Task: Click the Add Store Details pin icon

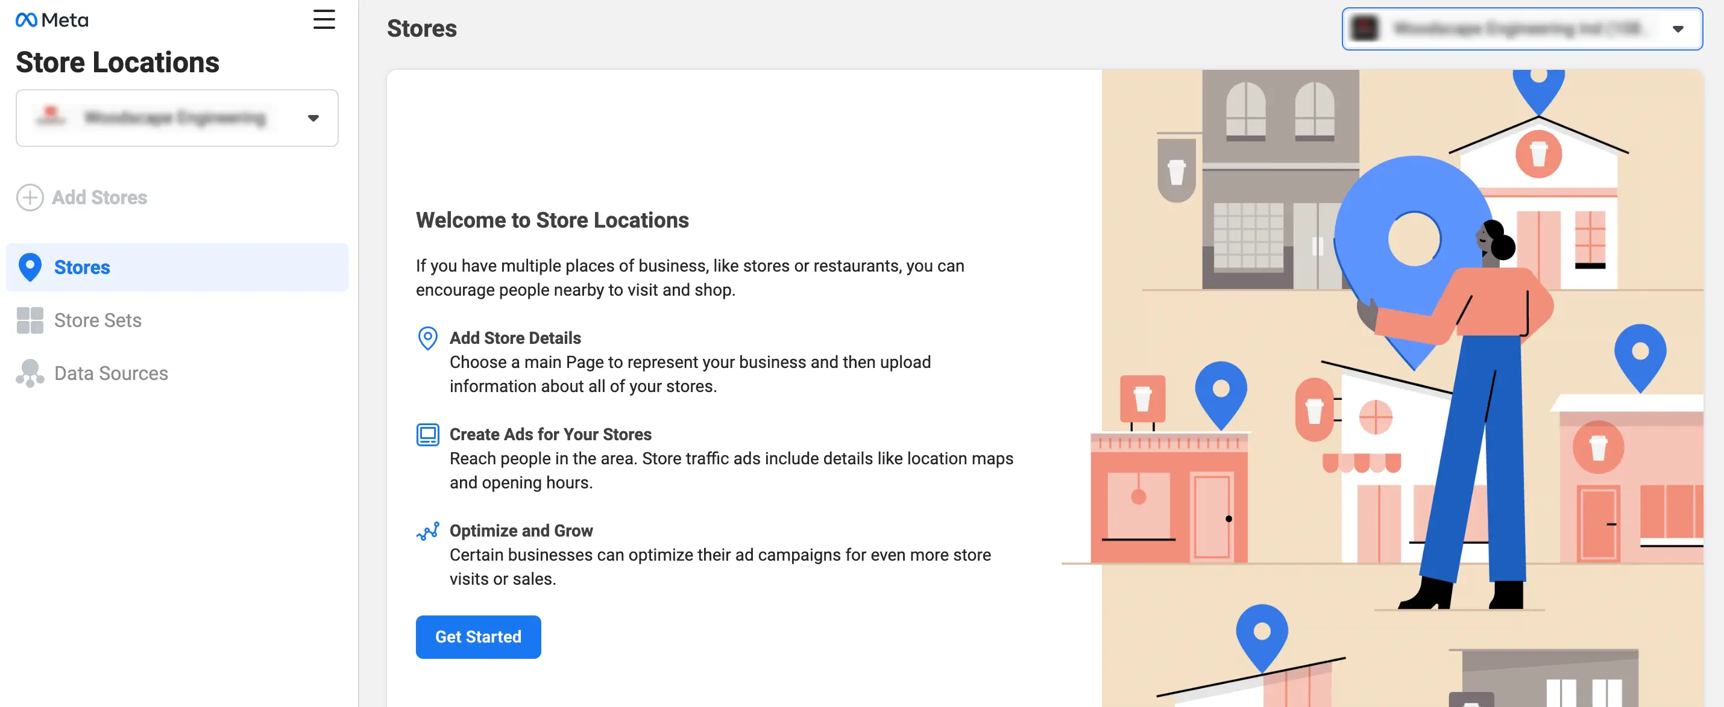Action: point(427,338)
